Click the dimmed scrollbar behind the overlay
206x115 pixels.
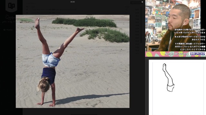pyautogui.click(x=142, y=25)
